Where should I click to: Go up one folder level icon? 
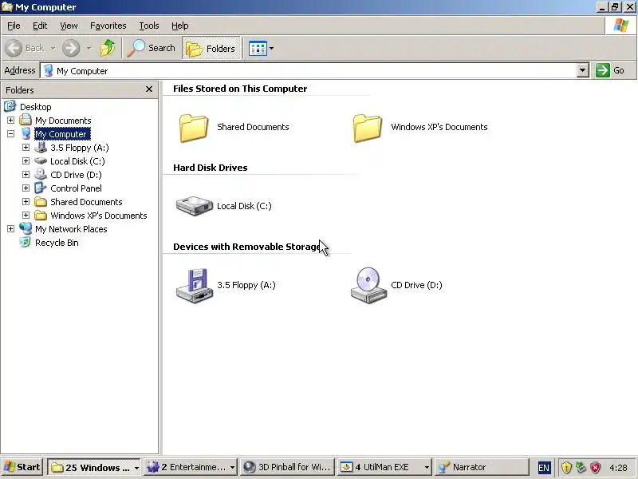coord(108,48)
